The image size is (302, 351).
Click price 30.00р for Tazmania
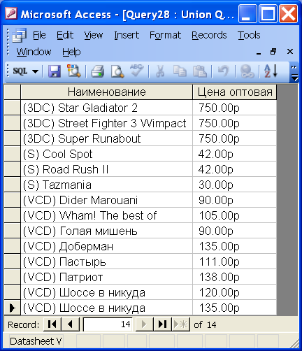point(235,185)
